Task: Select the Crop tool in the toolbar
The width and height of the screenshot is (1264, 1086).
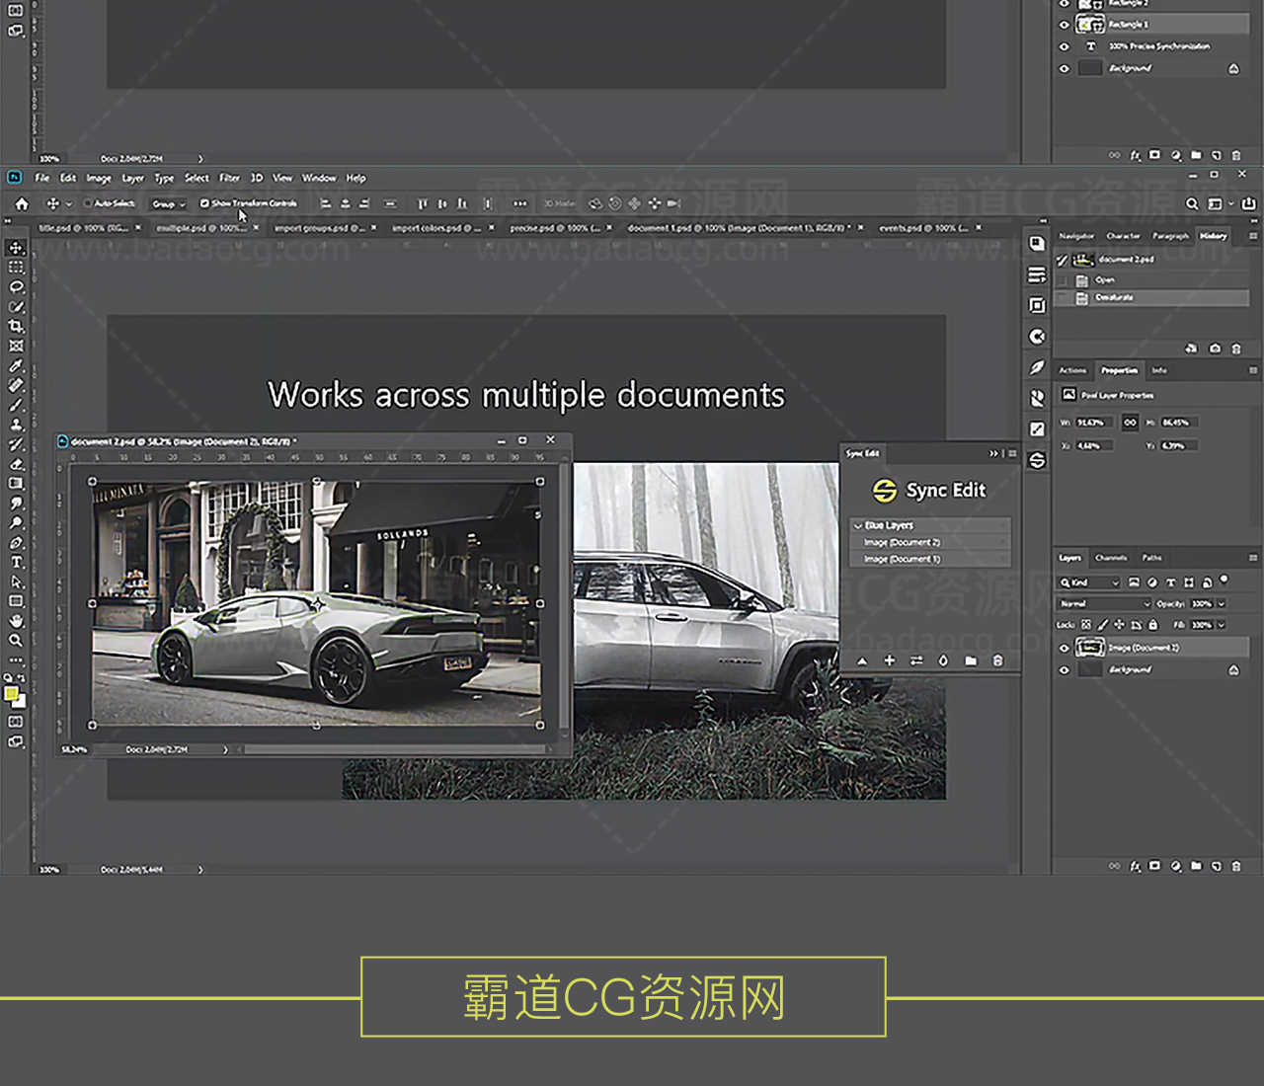Action: pos(16,326)
